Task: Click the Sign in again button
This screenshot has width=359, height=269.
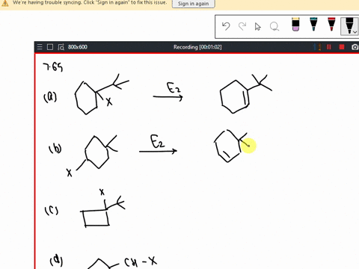Action: coord(193,4)
